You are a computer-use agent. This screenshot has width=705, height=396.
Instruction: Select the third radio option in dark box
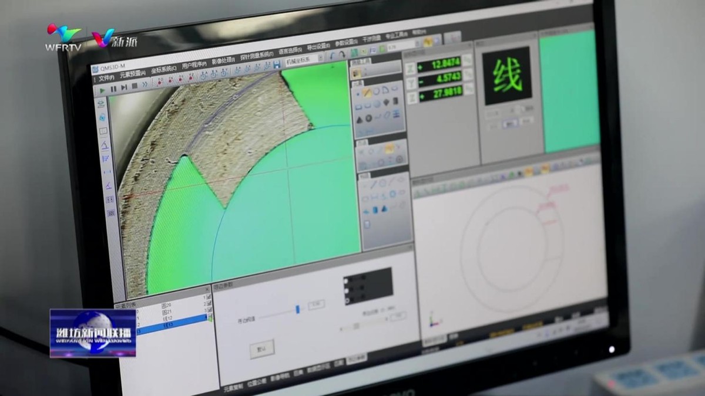(x=347, y=300)
